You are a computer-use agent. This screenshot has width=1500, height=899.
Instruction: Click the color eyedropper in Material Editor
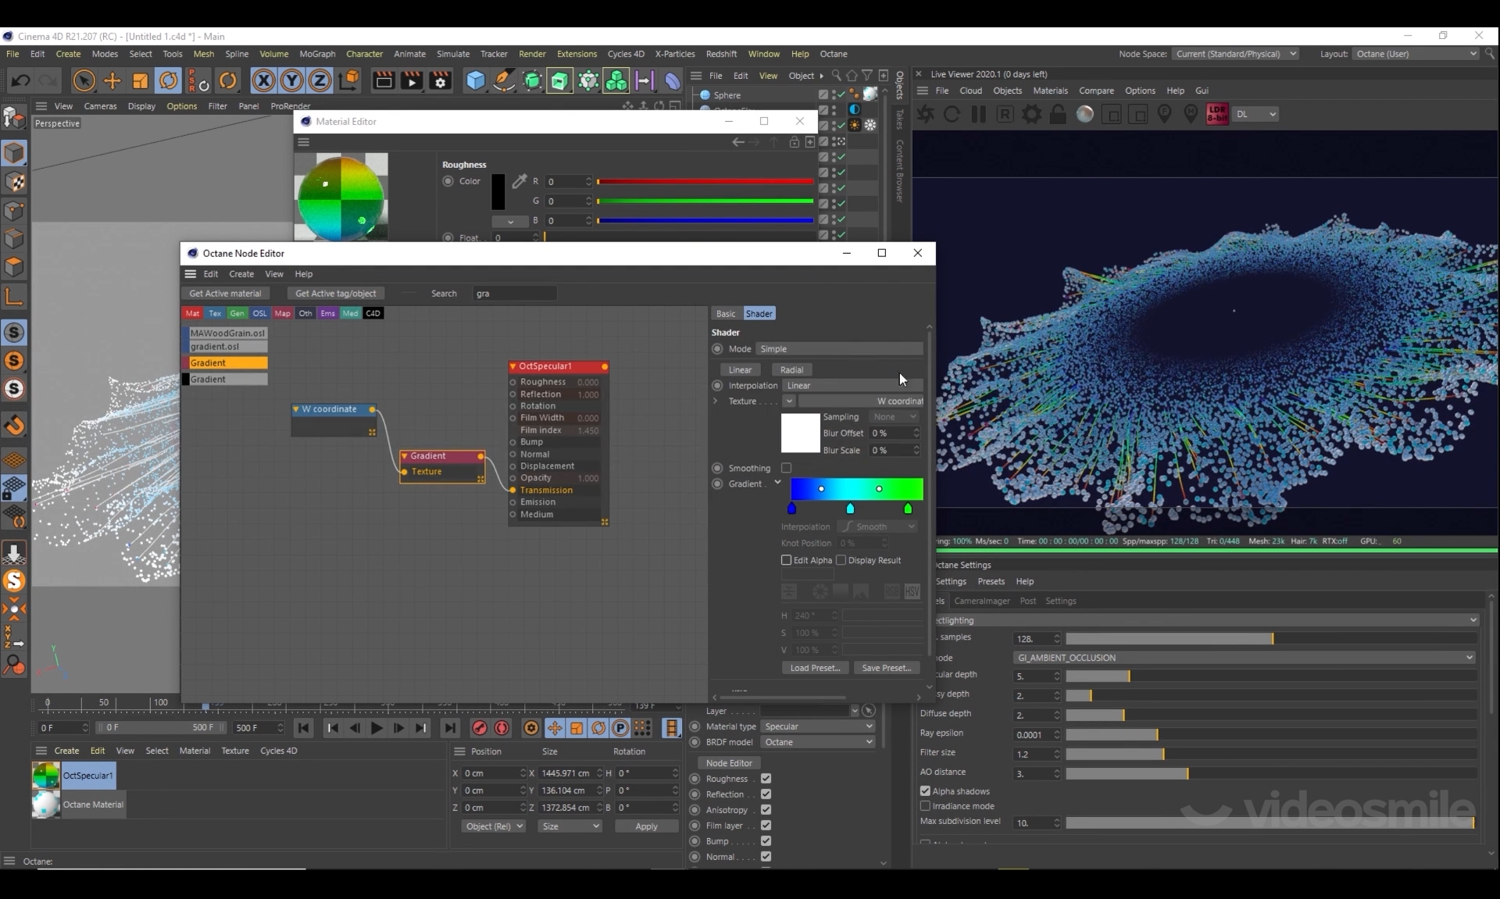coord(519,181)
